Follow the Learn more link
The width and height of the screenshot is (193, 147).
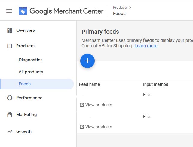pos(146,46)
